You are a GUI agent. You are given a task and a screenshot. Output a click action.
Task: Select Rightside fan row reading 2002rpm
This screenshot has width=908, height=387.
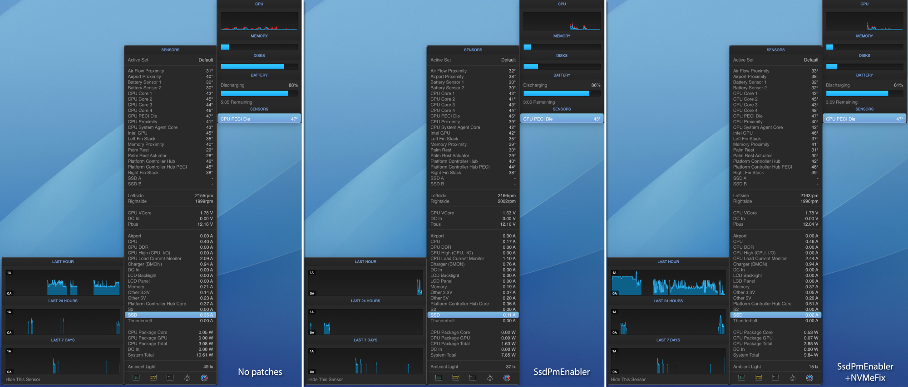tap(473, 202)
